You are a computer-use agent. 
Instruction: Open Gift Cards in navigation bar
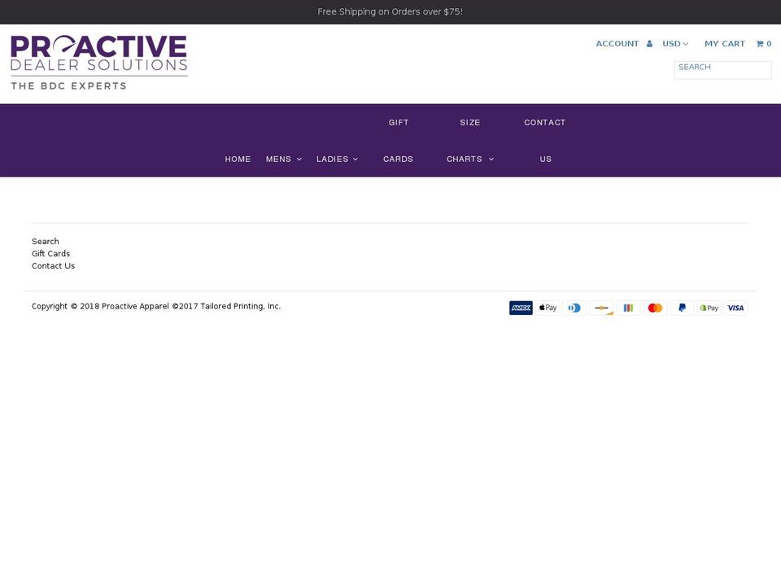[399, 141]
